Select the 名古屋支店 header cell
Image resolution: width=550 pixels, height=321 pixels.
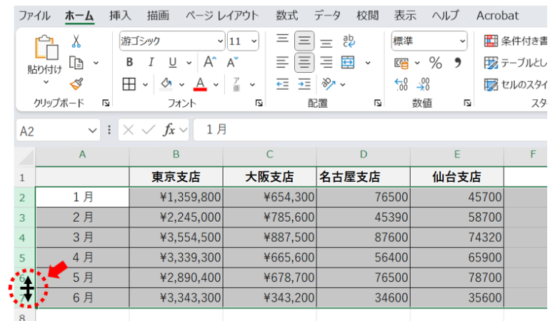click(363, 177)
